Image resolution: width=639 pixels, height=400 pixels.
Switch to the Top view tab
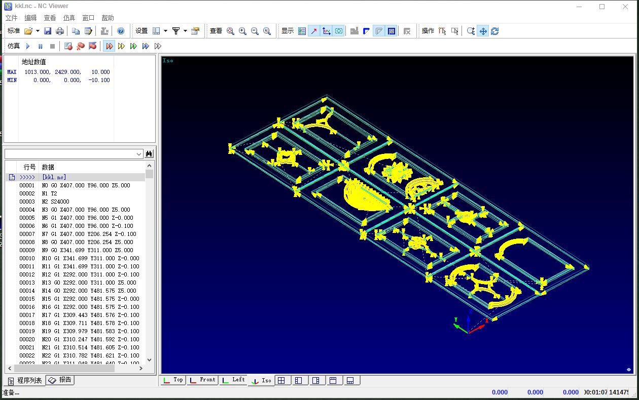[172, 380]
